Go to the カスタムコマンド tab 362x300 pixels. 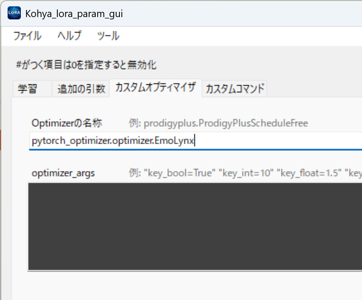[x=235, y=89]
